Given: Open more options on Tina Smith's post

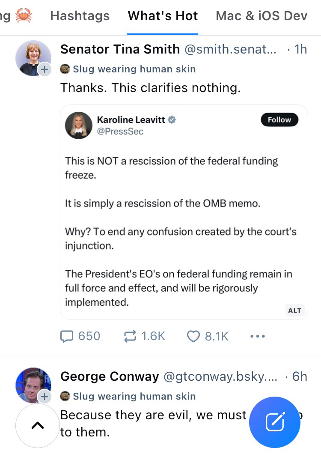Looking at the screenshot, I should click(x=257, y=336).
